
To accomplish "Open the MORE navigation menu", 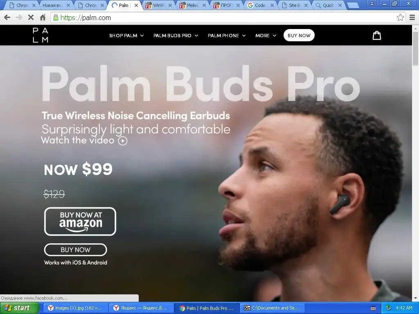I will [x=266, y=36].
